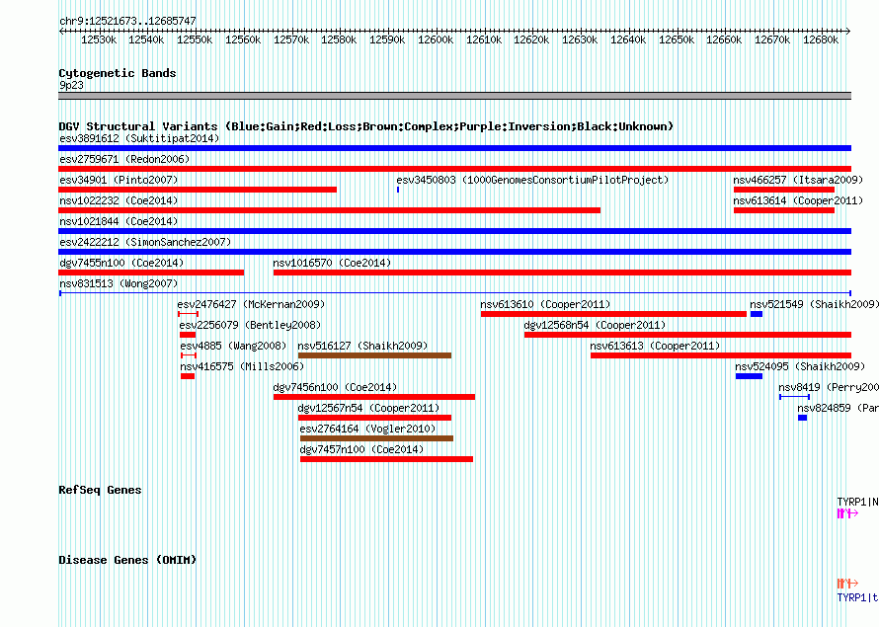Select the blue nsv524095 gain bar
Image resolution: width=879 pixels, height=627 pixels.
pyautogui.click(x=749, y=376)
